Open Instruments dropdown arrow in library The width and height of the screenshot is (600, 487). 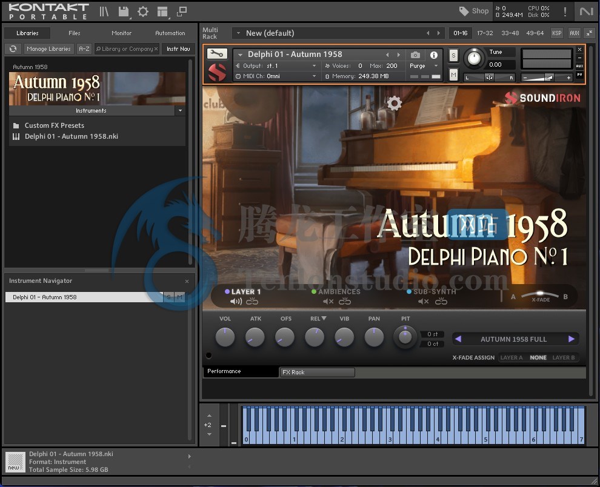(180, 111)
